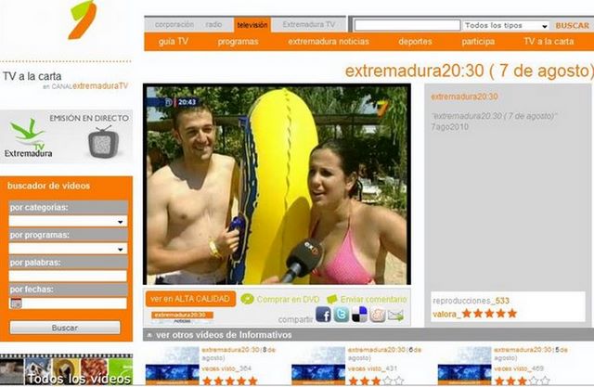Share the video on Twitter
Viewport: 594px width, 387px height.
click(x=341, y=315)
